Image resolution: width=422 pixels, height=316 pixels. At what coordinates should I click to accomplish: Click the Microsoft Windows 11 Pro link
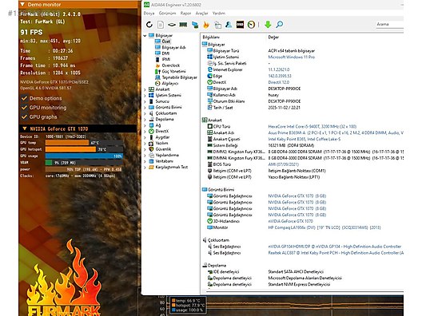(292, 57)
